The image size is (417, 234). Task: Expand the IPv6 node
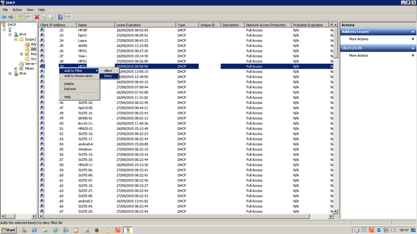click(x=10, y=74)
